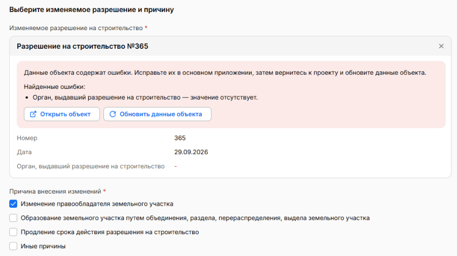Click the error bullet about missing authority value
This screenshot has width=457, height=256.
click(145, 98)
